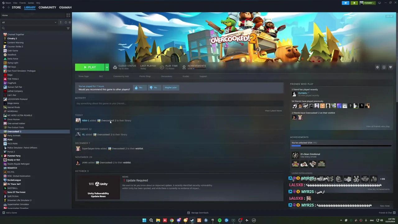This screenshot has width=398, height=224.
Task: Open NBM-1 user profile link
Action: pos(86,121)
